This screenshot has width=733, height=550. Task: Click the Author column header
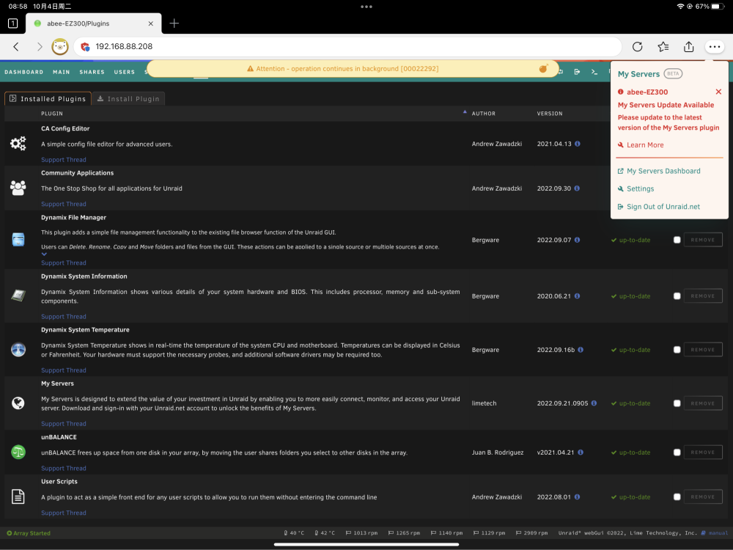click(483, 114)
